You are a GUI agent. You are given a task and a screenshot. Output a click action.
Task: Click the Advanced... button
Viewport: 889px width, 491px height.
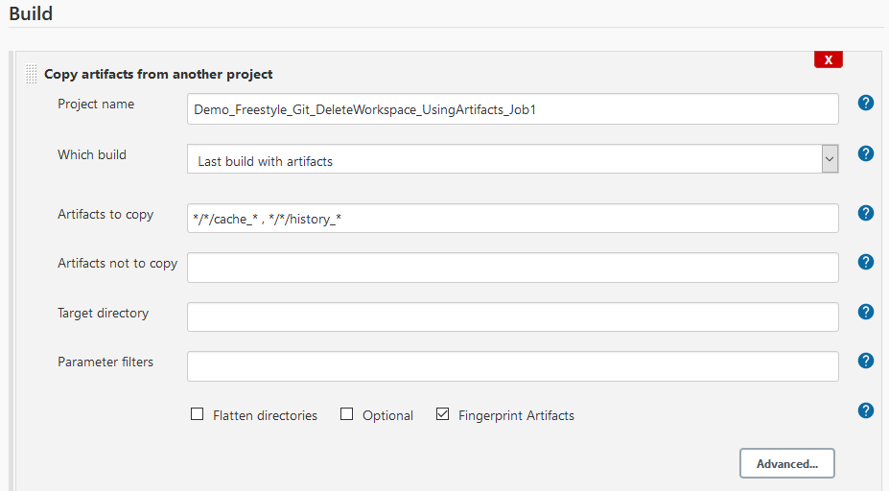[x=786, y=463]
